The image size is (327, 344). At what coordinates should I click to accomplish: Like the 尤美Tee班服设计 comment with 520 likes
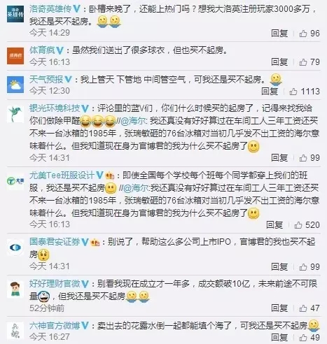pos(298,224)
